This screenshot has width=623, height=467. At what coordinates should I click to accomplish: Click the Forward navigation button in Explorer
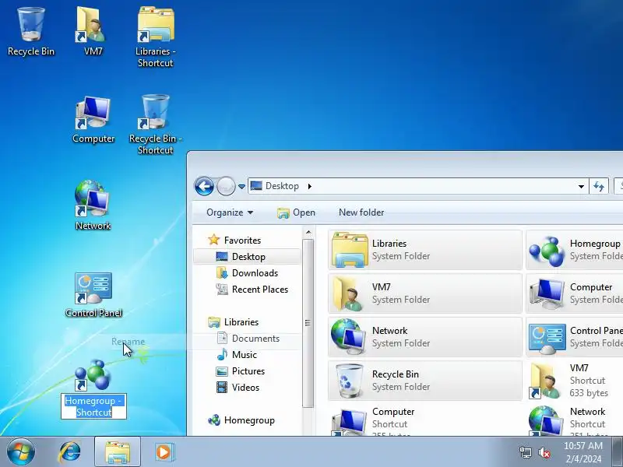226,186
